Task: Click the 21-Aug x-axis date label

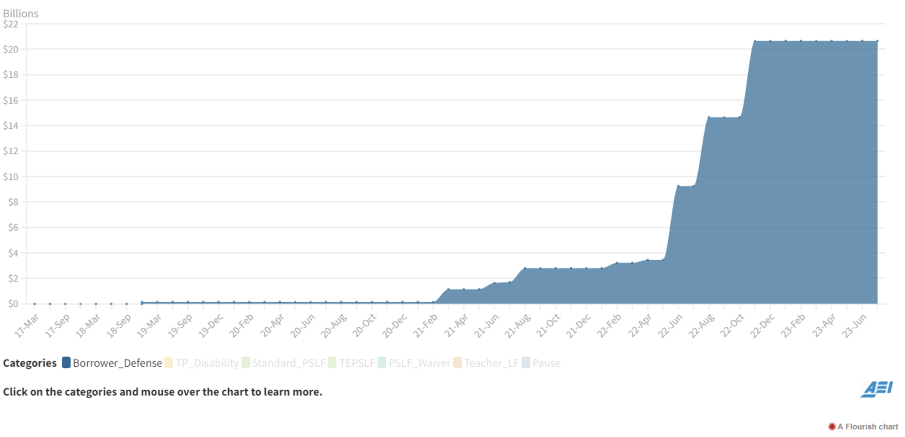Action: tap(517, 326)
